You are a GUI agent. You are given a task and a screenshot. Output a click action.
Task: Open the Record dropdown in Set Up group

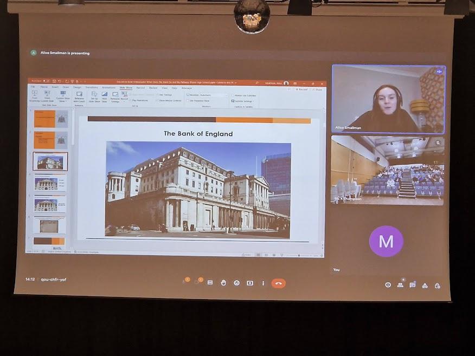[124, 96]
